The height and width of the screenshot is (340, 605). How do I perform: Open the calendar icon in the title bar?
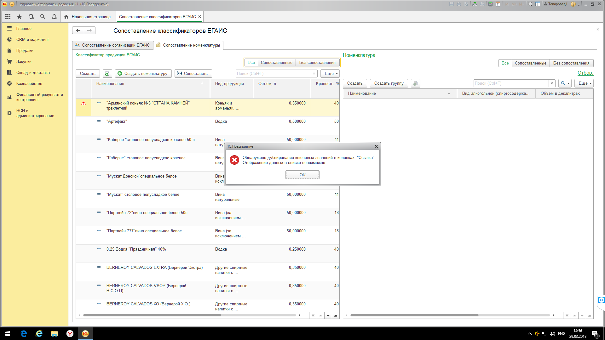(x=498, y=4)
